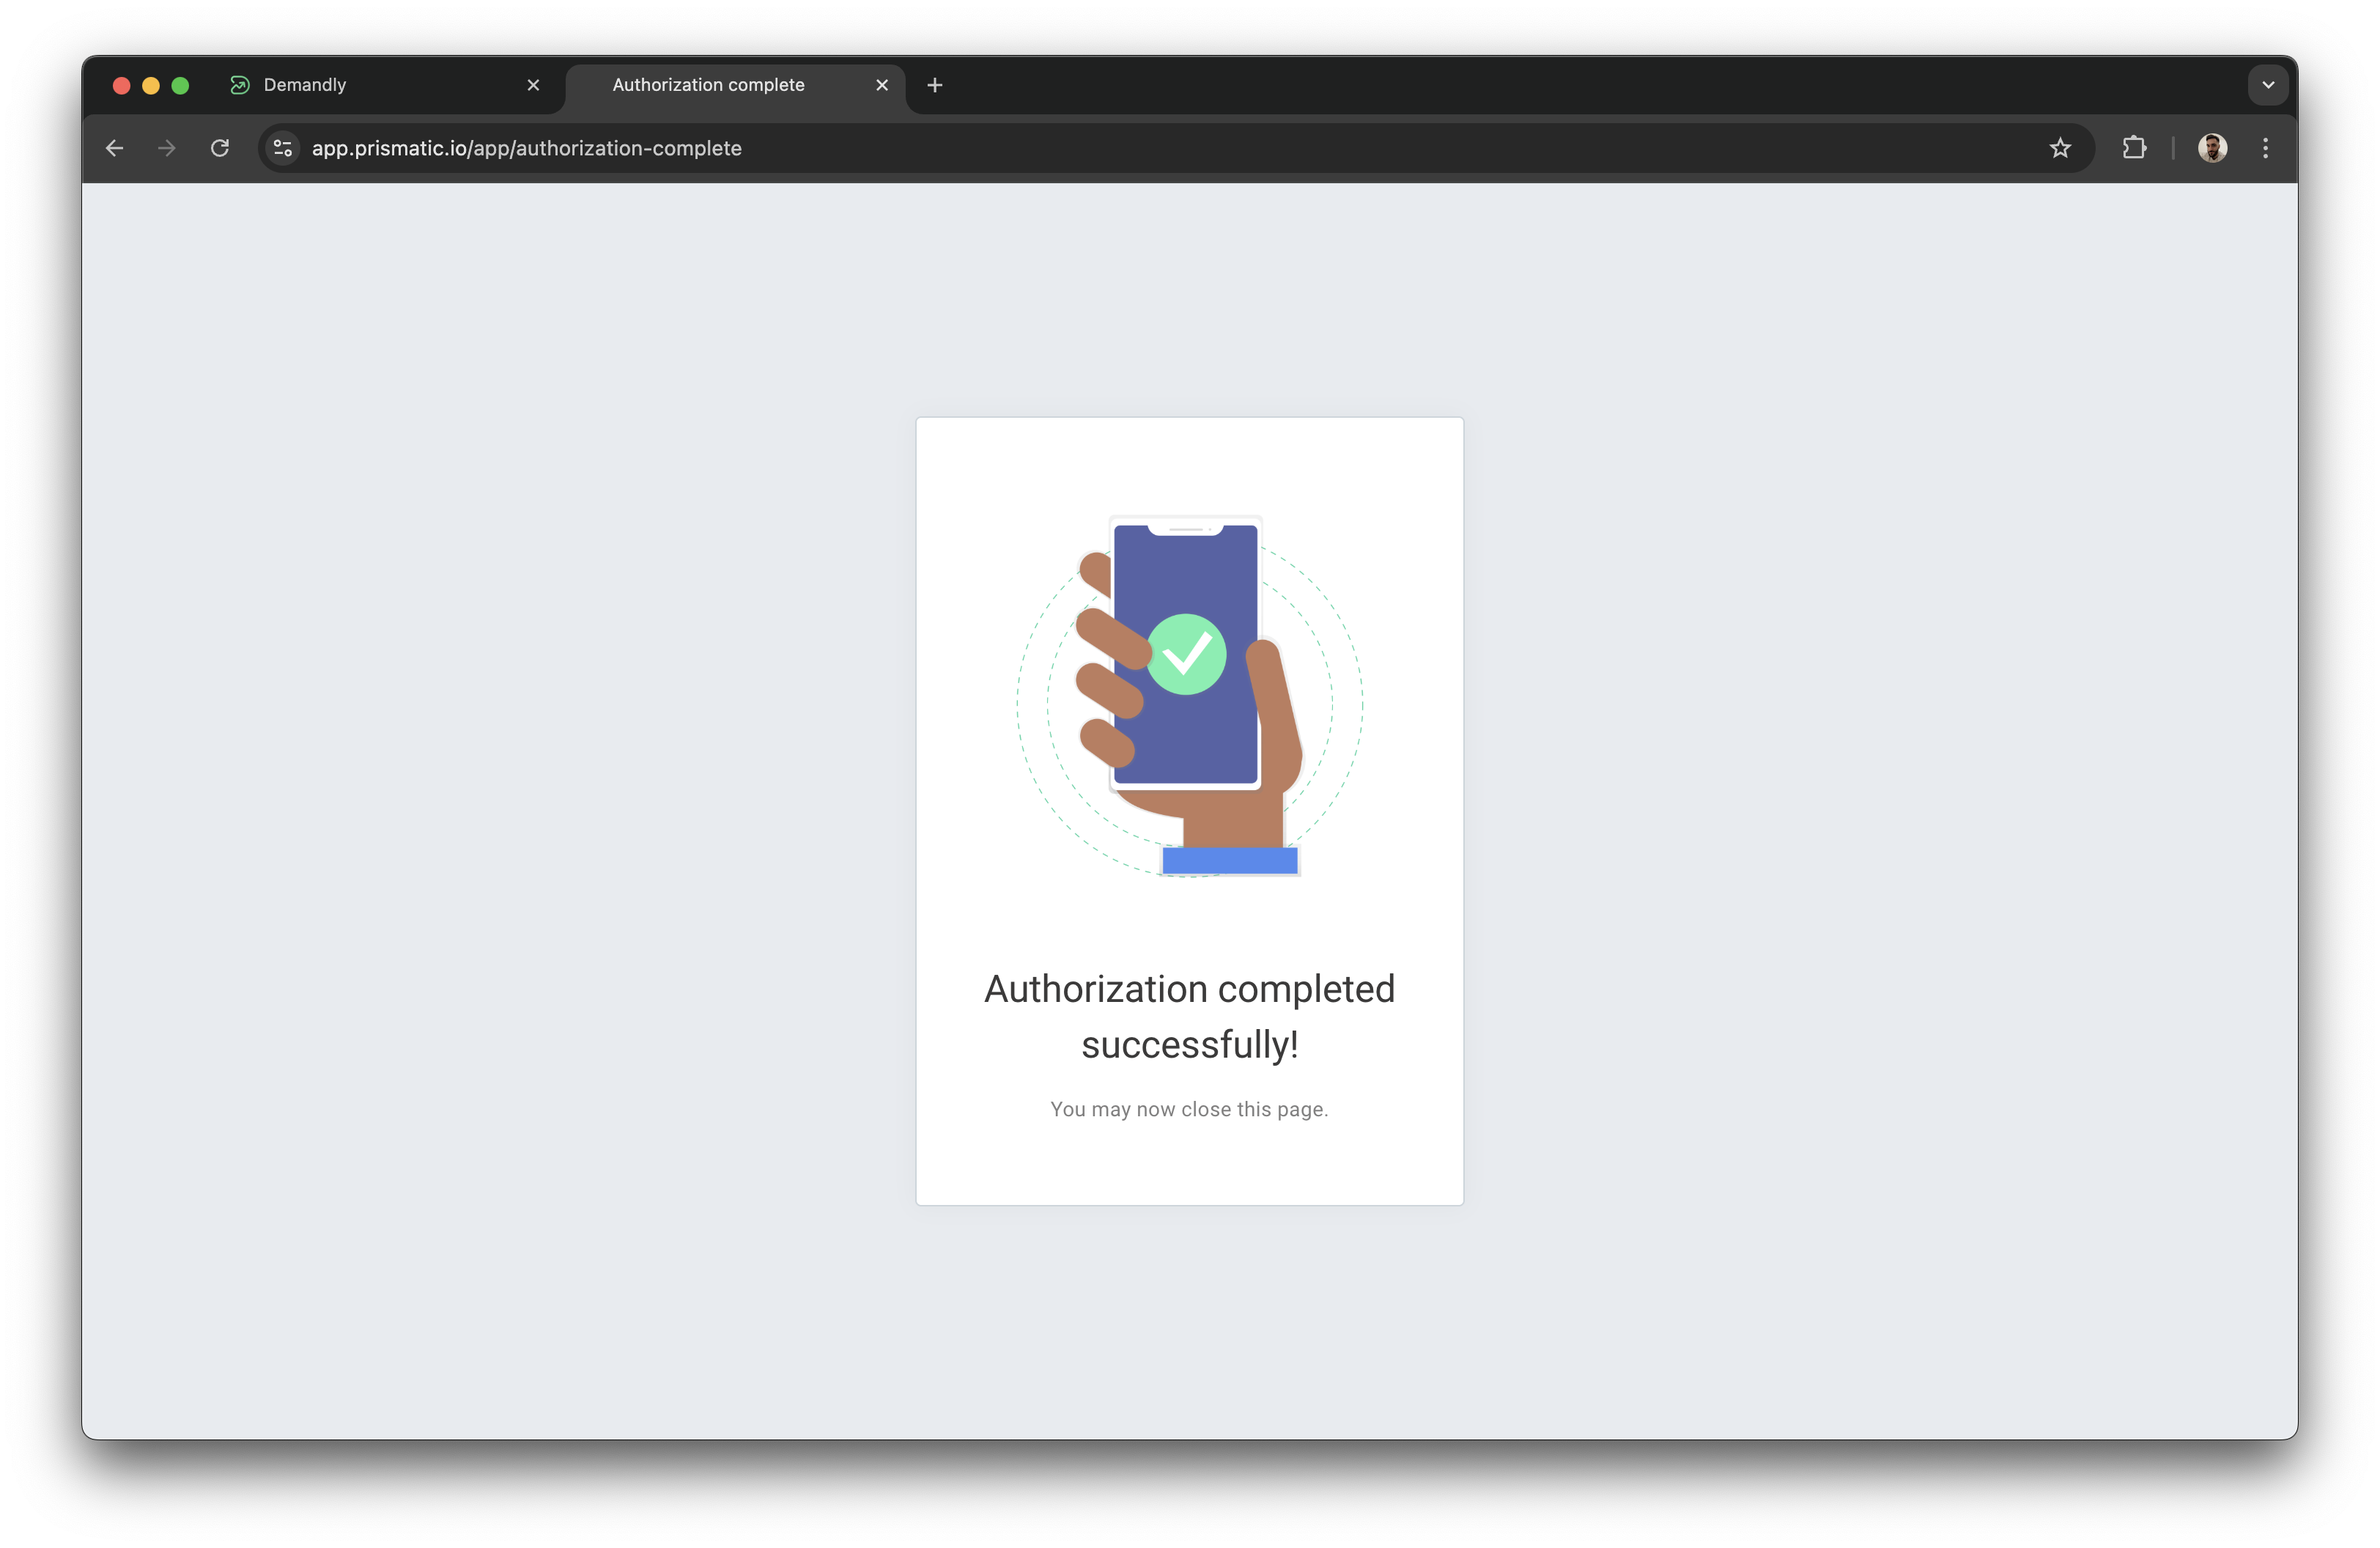Open the browser profile avatar
Screen dimensions: 2380x1548
tap(2213, 148)
